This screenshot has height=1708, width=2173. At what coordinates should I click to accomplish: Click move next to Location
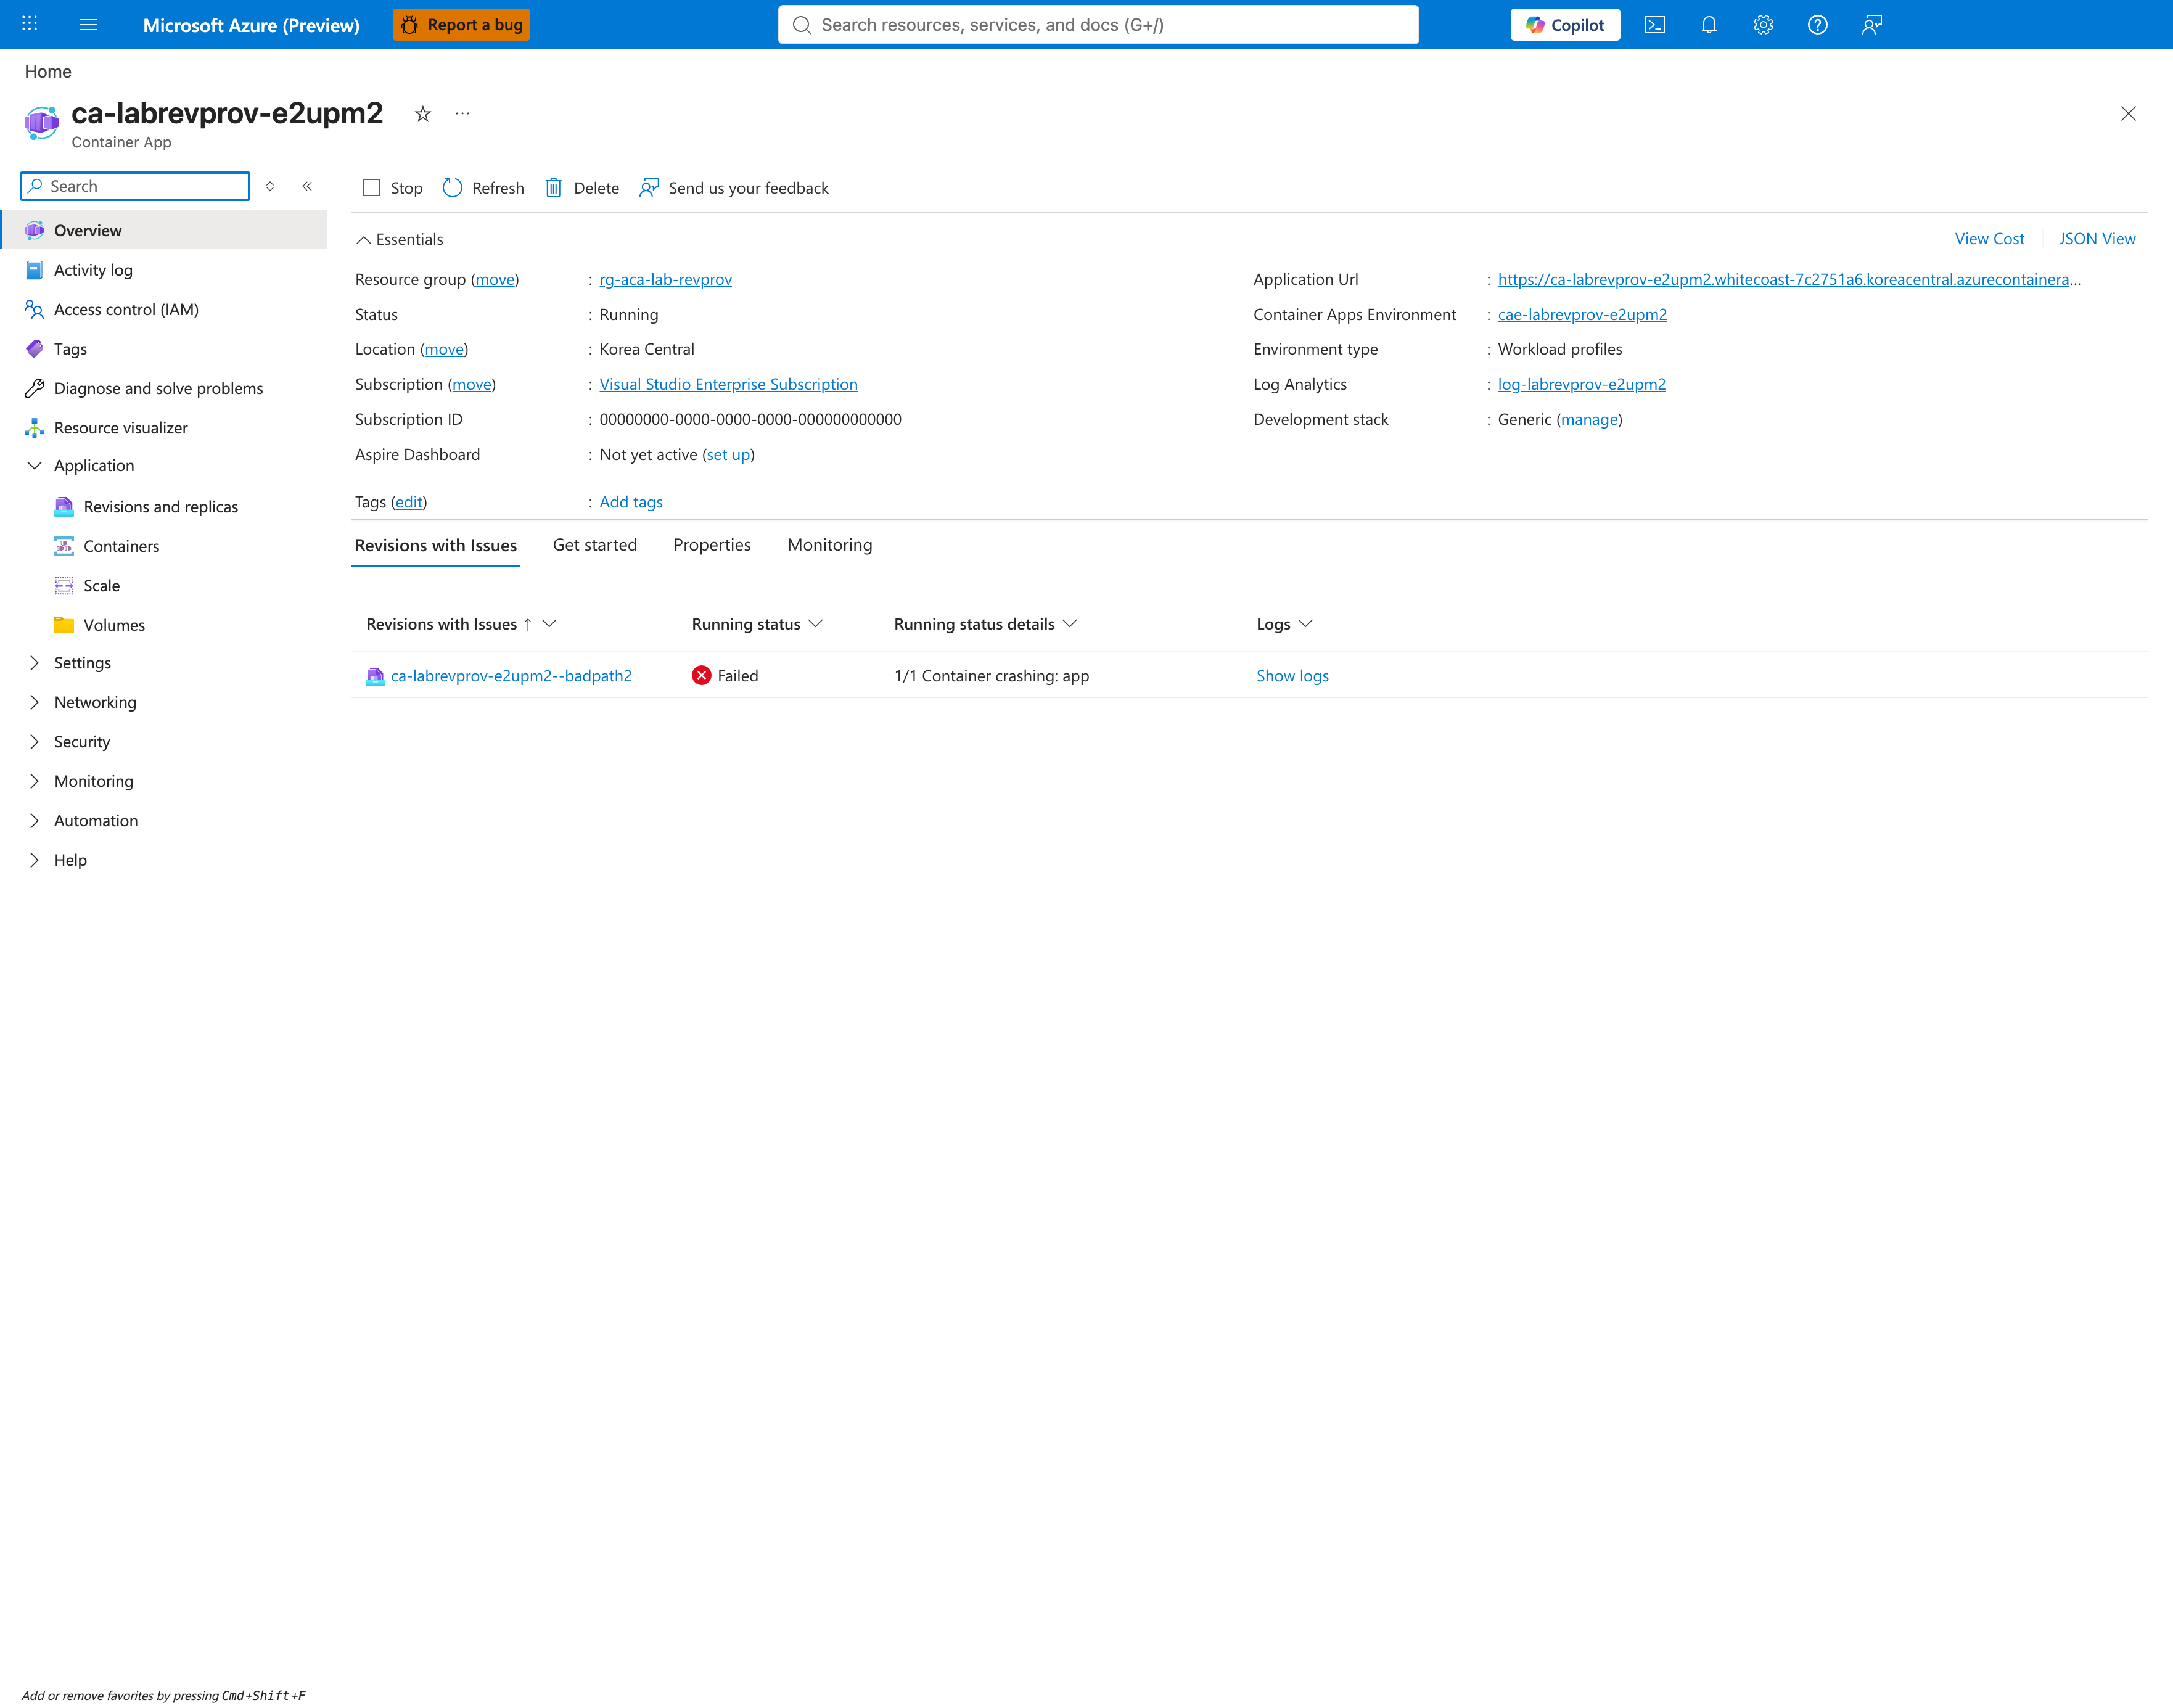point(444,349)
